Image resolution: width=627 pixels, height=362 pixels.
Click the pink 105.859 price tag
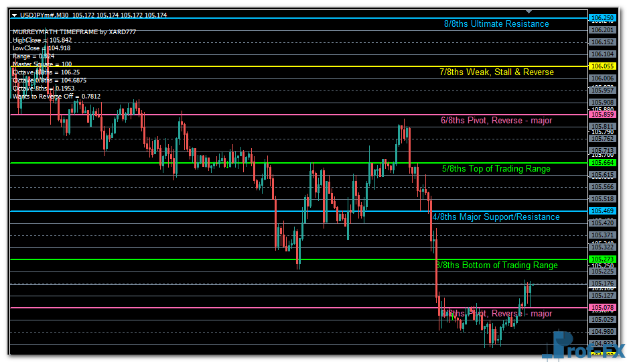tap(602, 115)
